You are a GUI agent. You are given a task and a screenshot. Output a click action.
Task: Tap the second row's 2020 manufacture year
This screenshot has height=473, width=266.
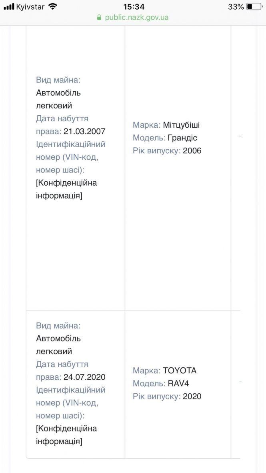pyautogui.click(x=192, y=396)
